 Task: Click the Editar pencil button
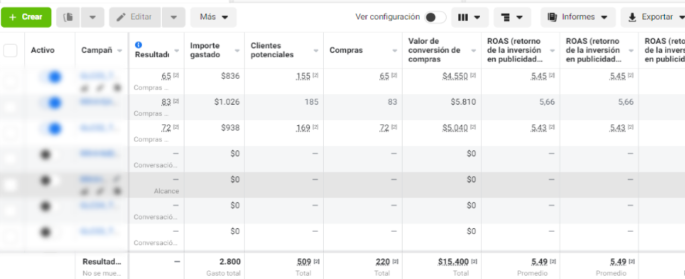134,17
